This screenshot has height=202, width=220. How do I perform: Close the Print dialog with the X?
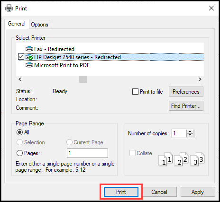[x=211, y=8]
